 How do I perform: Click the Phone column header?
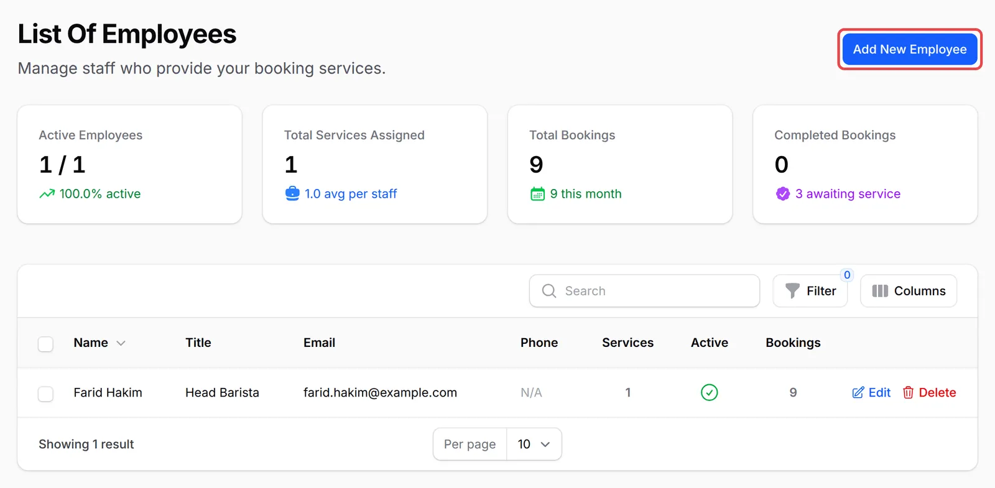pos(539,343)
